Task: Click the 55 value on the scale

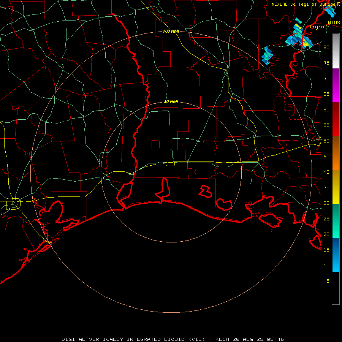Action: pyautogui.click(x=326, y=125)
